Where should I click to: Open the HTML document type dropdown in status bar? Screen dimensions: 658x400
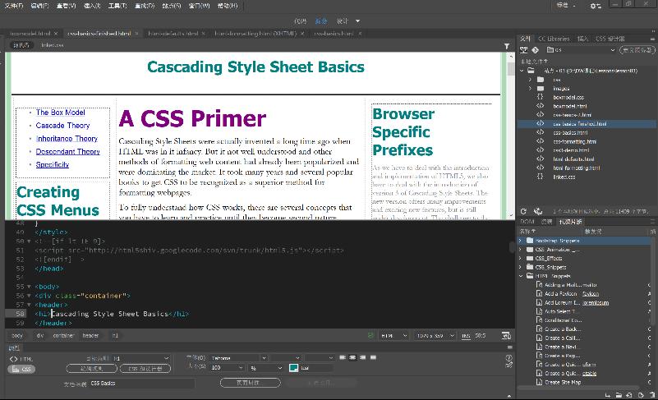point(393,336)
